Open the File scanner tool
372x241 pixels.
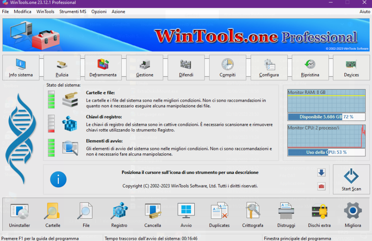[86, 215]
